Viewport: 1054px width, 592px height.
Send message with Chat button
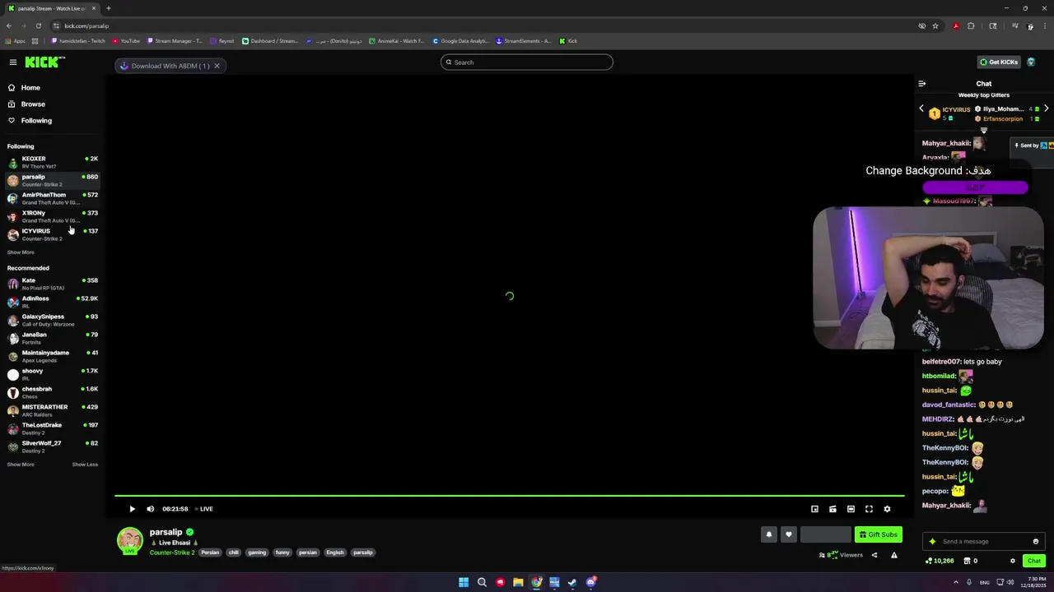1034,561
